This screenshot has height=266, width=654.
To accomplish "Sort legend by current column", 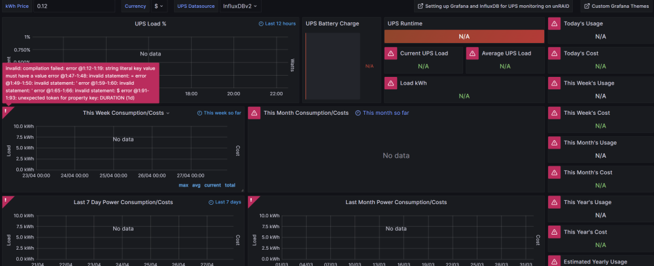I will click(213, 185).
